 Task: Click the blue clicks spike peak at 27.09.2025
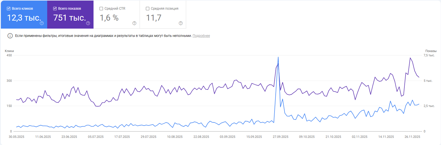[x=278, y=57]
